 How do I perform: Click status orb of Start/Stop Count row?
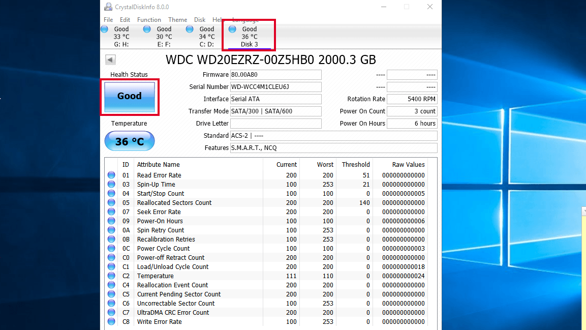click(x=111, y=193)
